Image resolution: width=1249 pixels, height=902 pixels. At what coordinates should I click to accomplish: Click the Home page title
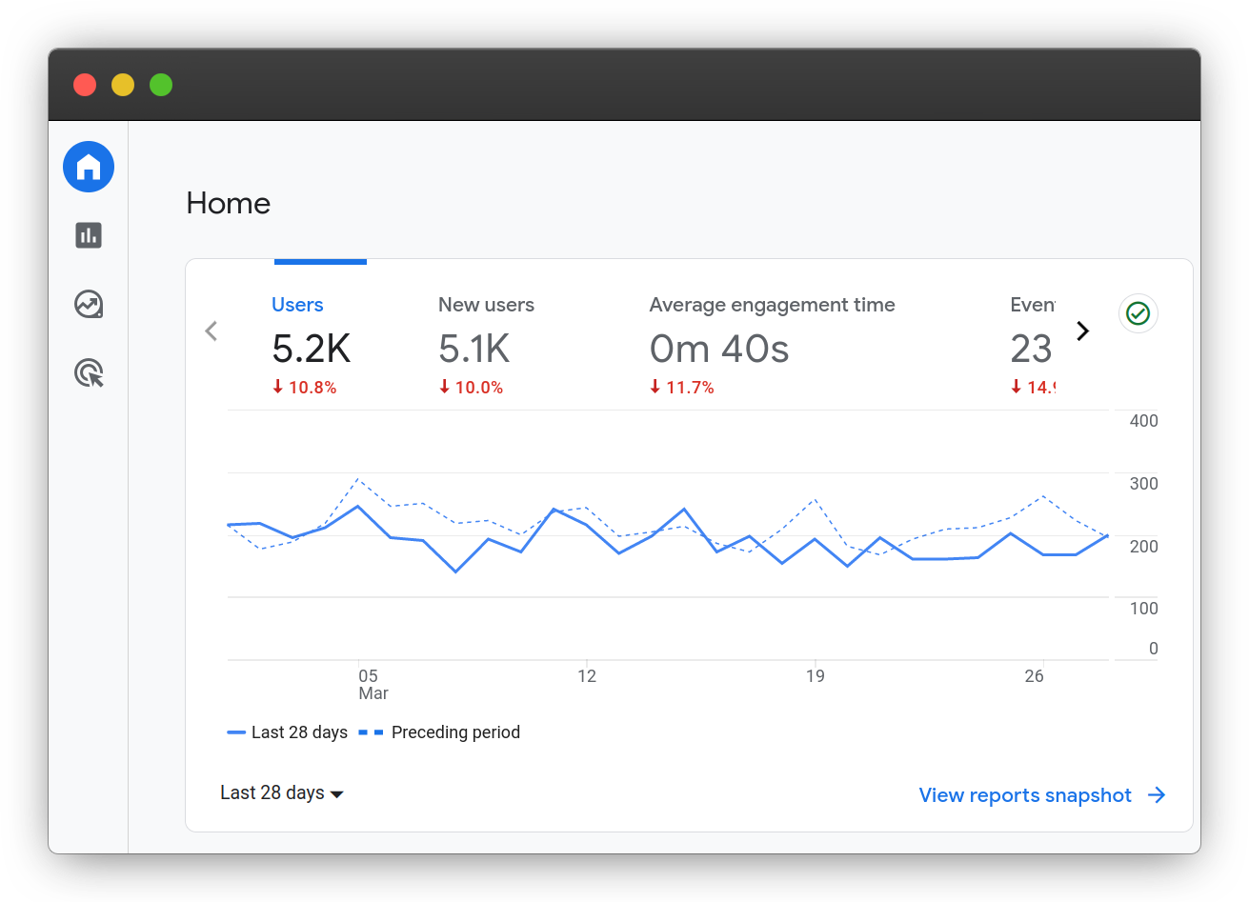pyautogui.click(x=228, y=203)
